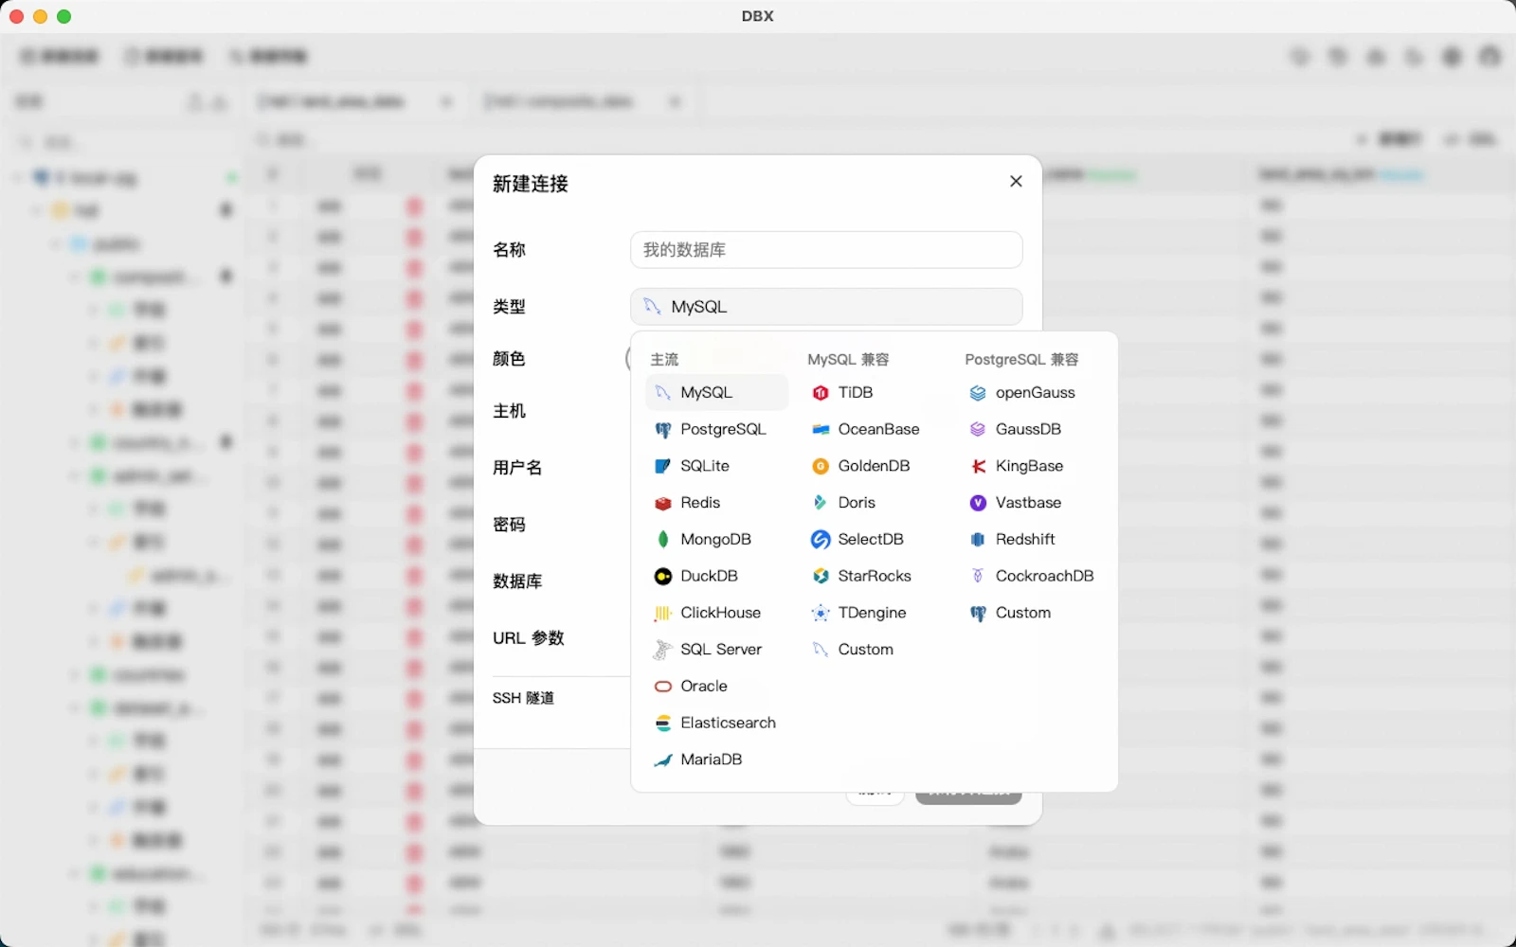Click the 主流 column heading
Image resolution: width=1516 pixels, height=947 pixels.
point(664,360)
